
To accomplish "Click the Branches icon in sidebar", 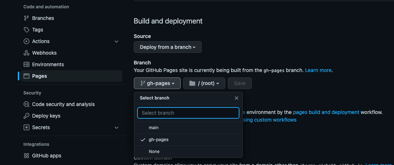I will pyautogui.click(x=26, y=18).
